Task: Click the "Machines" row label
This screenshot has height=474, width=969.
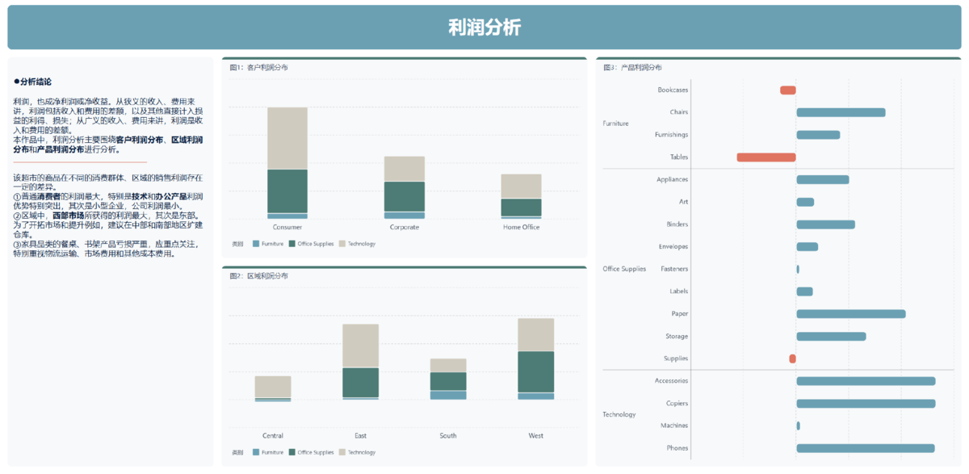Action: point(674,426)
